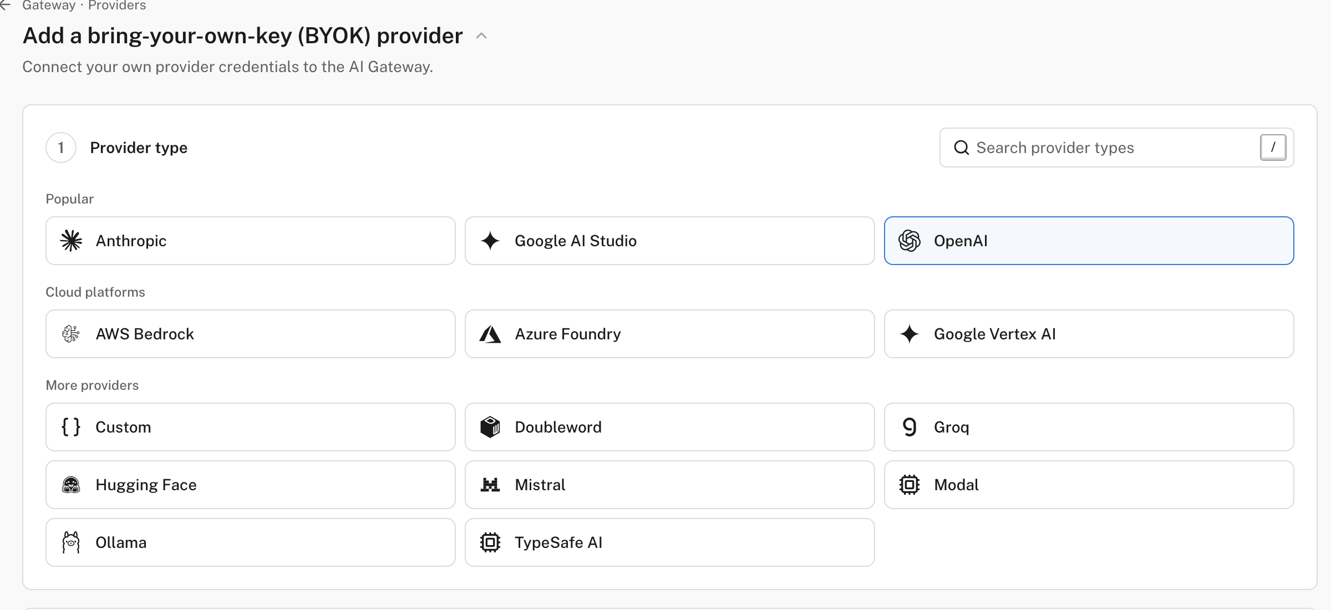Choose the Custom provider option
This screenshot has height=610, width=1331.
tap(251, 427)
